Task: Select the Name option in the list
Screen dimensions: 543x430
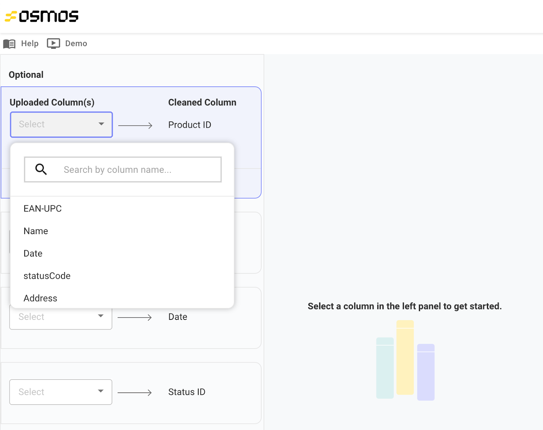Action: point(36,231)
